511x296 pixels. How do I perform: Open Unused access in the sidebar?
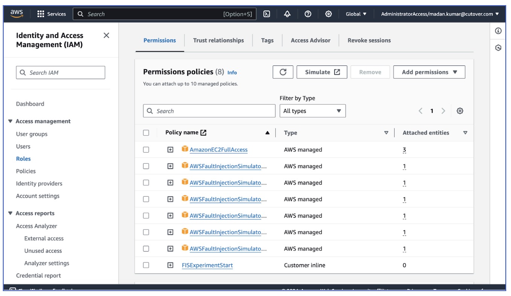(x=43, y=251)
